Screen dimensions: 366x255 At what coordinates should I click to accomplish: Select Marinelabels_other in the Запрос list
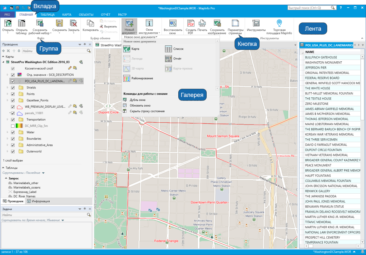coord(26,183)
